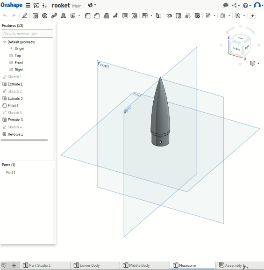Select Extrude 1 feature
Viewport: 264px width, 270px height.
tap(15, 84)
